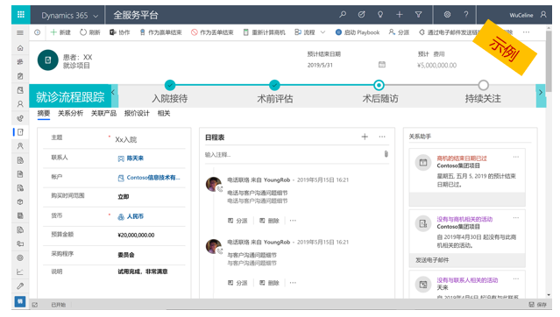
Task: Collapse the process bar with left chevron
Action: (114, 93)
